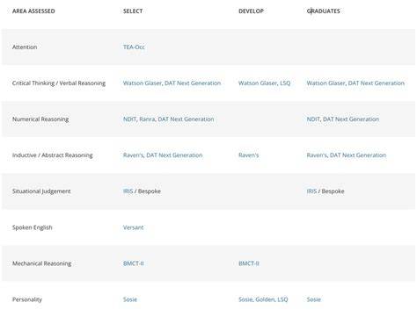Open Raven's link in Develop column
This screenshot has height=317, width=417.
(x=249, y=155)
